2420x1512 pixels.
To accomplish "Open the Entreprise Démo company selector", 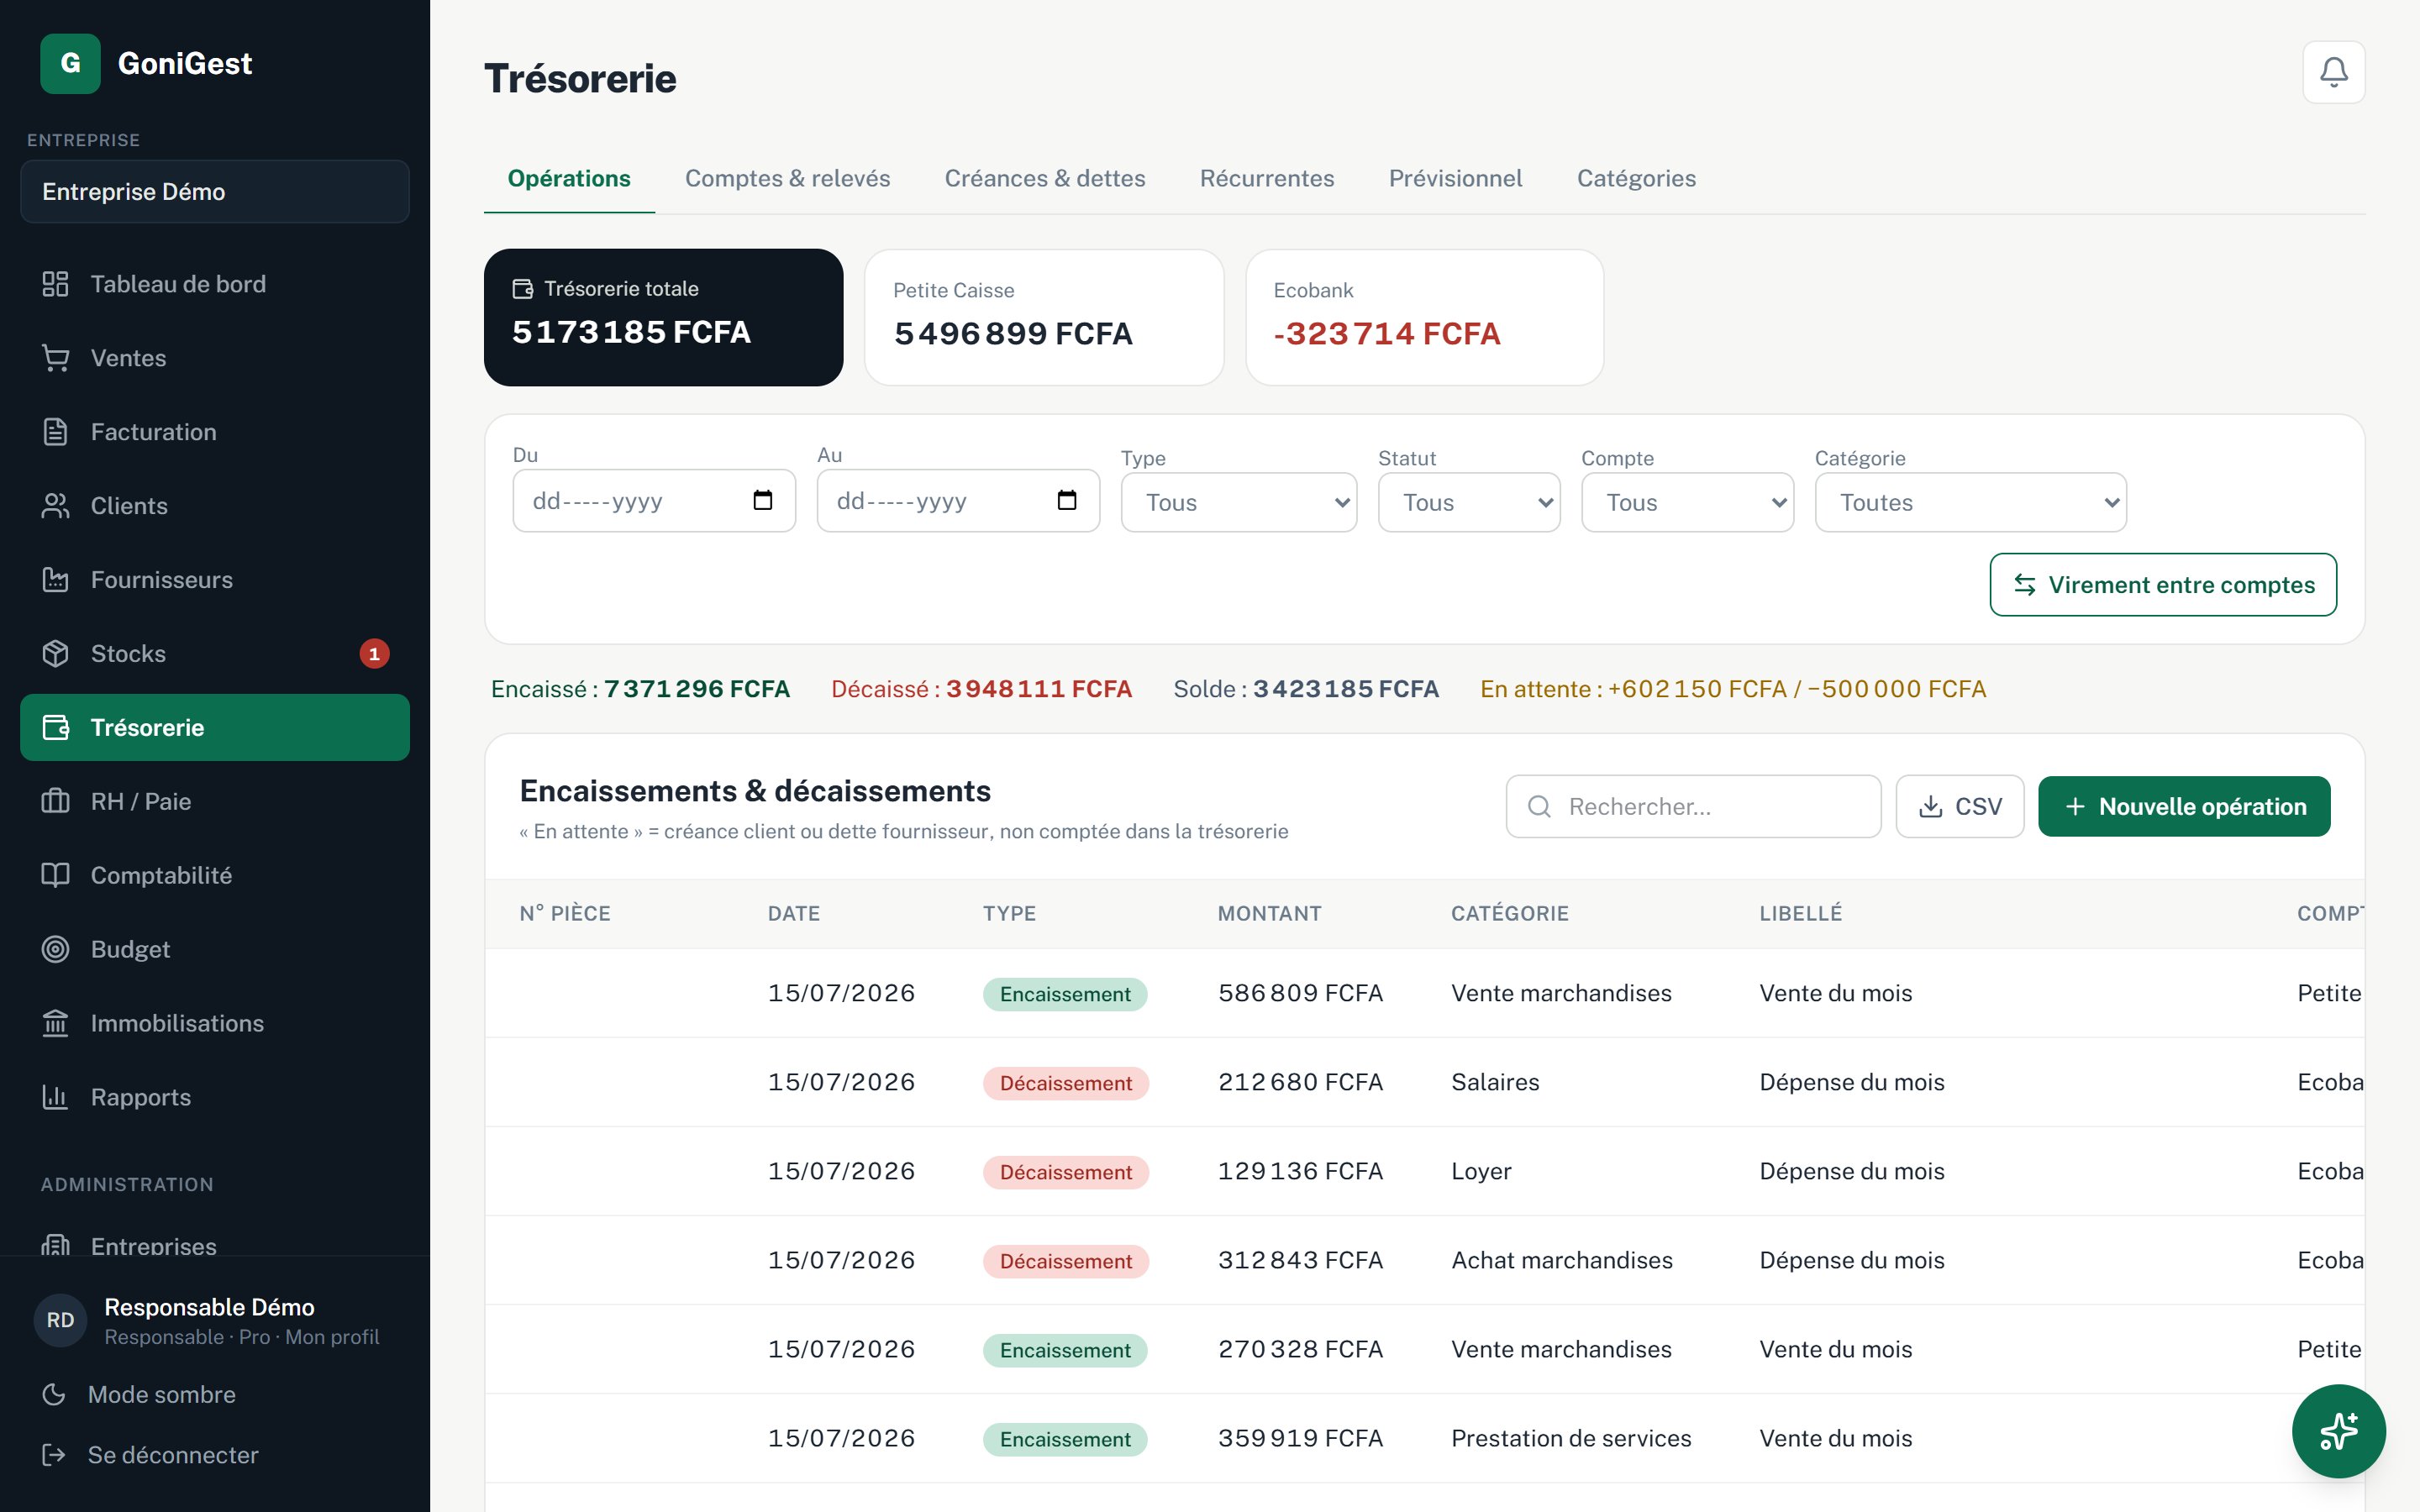I will pos(215,192).
